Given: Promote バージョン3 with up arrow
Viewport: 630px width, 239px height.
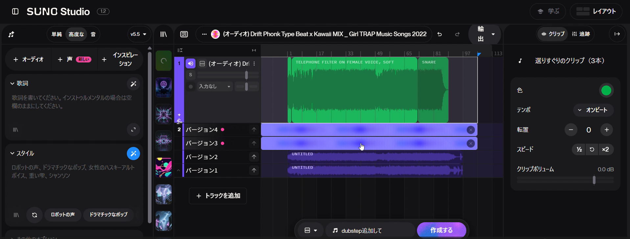Looking at the screenshot, I should tap(254, 143).
